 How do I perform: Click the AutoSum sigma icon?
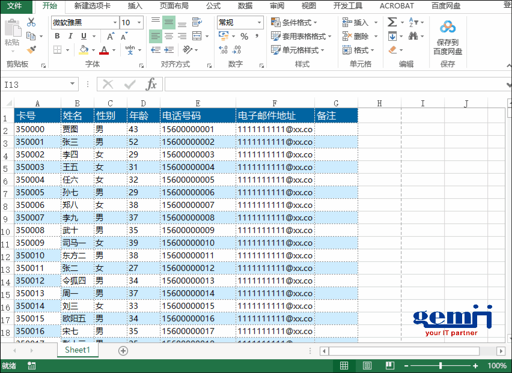[x=392, y=22]
